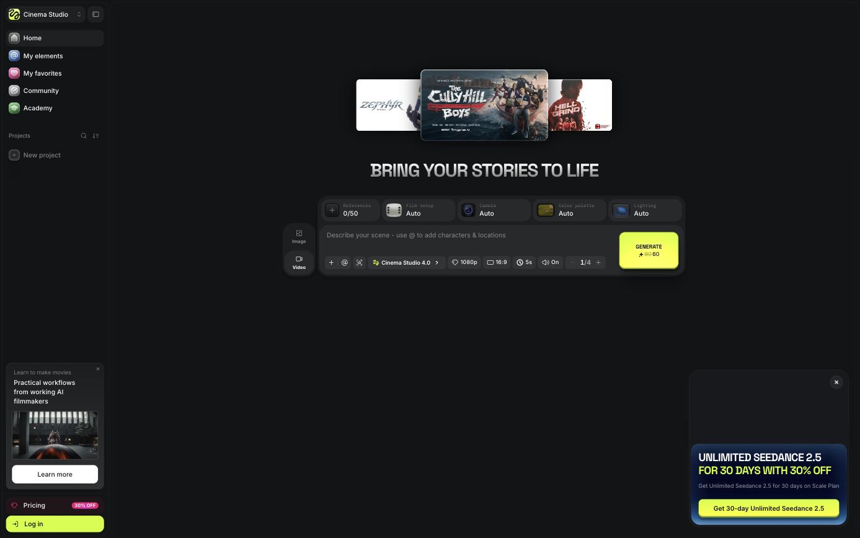Open the Camera Auto selector

(x=494, y=210)
